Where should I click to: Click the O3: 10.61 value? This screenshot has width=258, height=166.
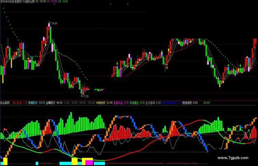(63, 1)
